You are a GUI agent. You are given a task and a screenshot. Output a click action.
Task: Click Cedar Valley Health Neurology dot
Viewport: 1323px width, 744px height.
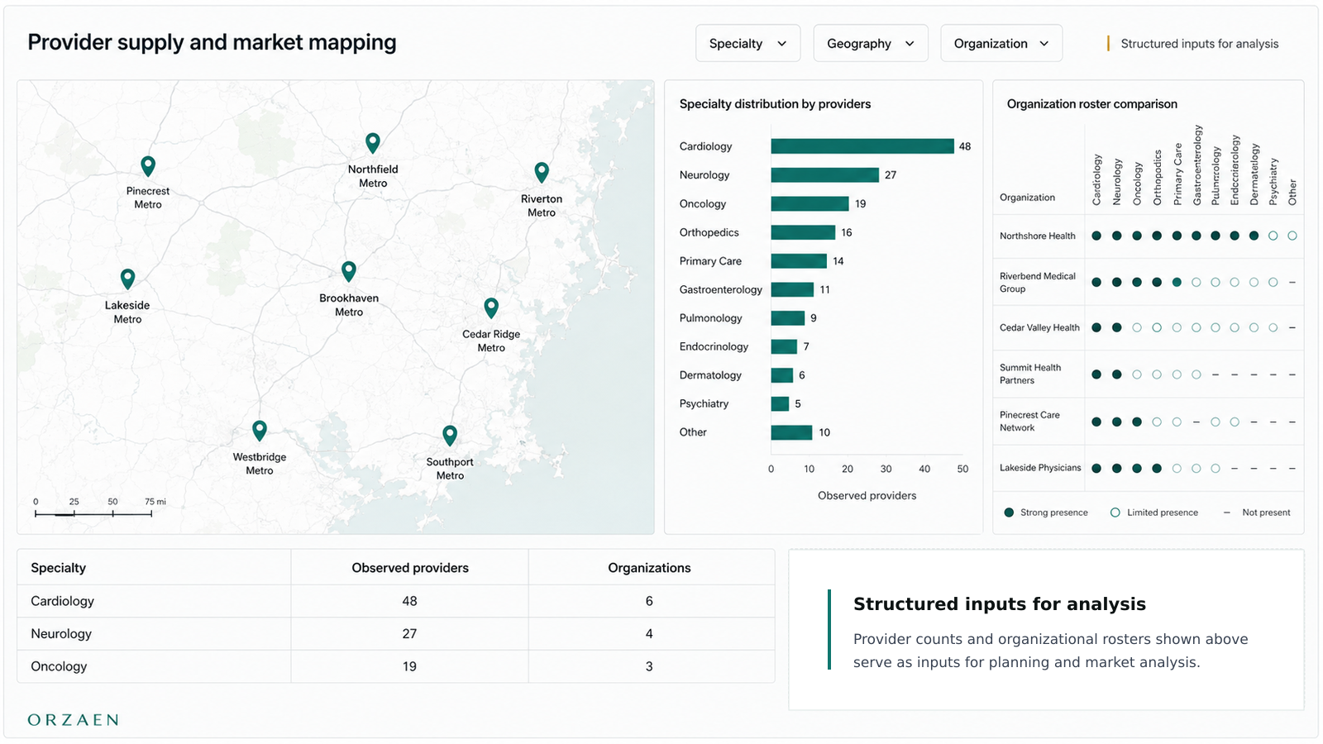pyautogui.click(x=1117, y=327)
